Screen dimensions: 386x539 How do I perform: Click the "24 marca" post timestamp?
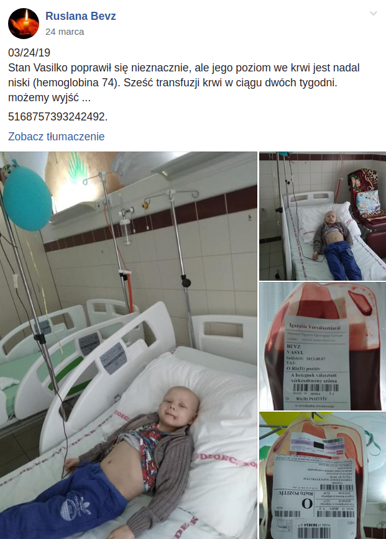coord(65,32)
